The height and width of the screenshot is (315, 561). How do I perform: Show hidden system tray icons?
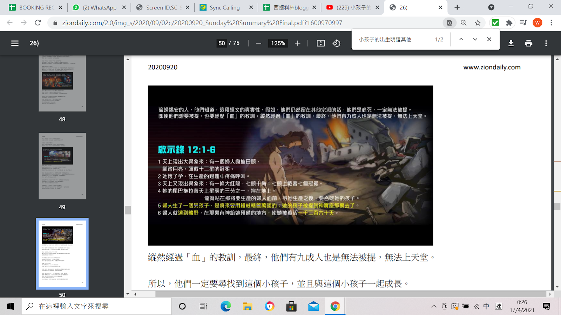pyautogui.click(x=434, y=306)
